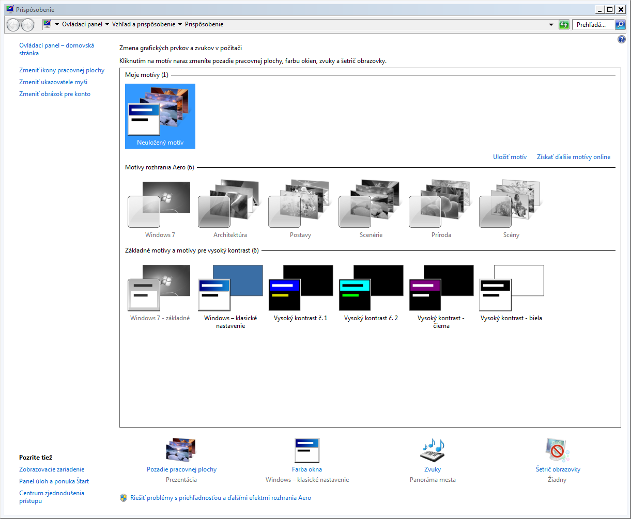Open the Zvuky sounds icon
This screenshot has width=631, height=519.
point(432,450)
